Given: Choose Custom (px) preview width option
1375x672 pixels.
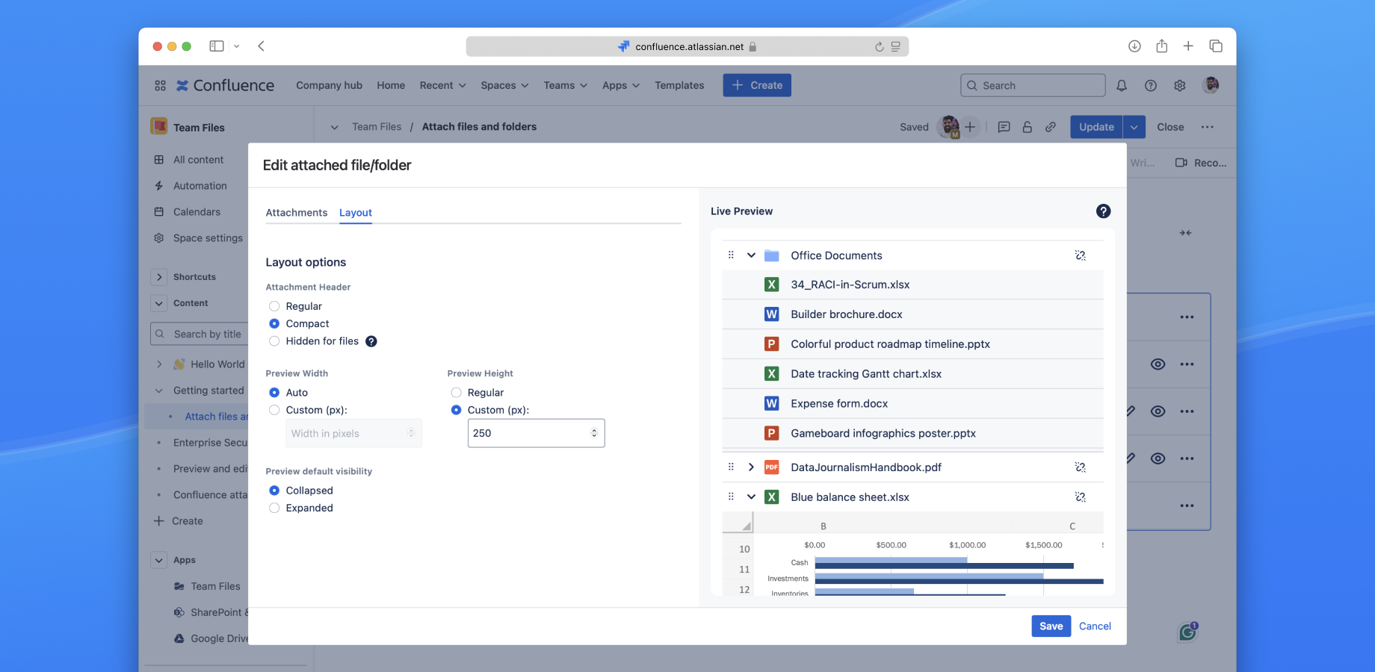Looking at the screenshot, I should [274, 410].
